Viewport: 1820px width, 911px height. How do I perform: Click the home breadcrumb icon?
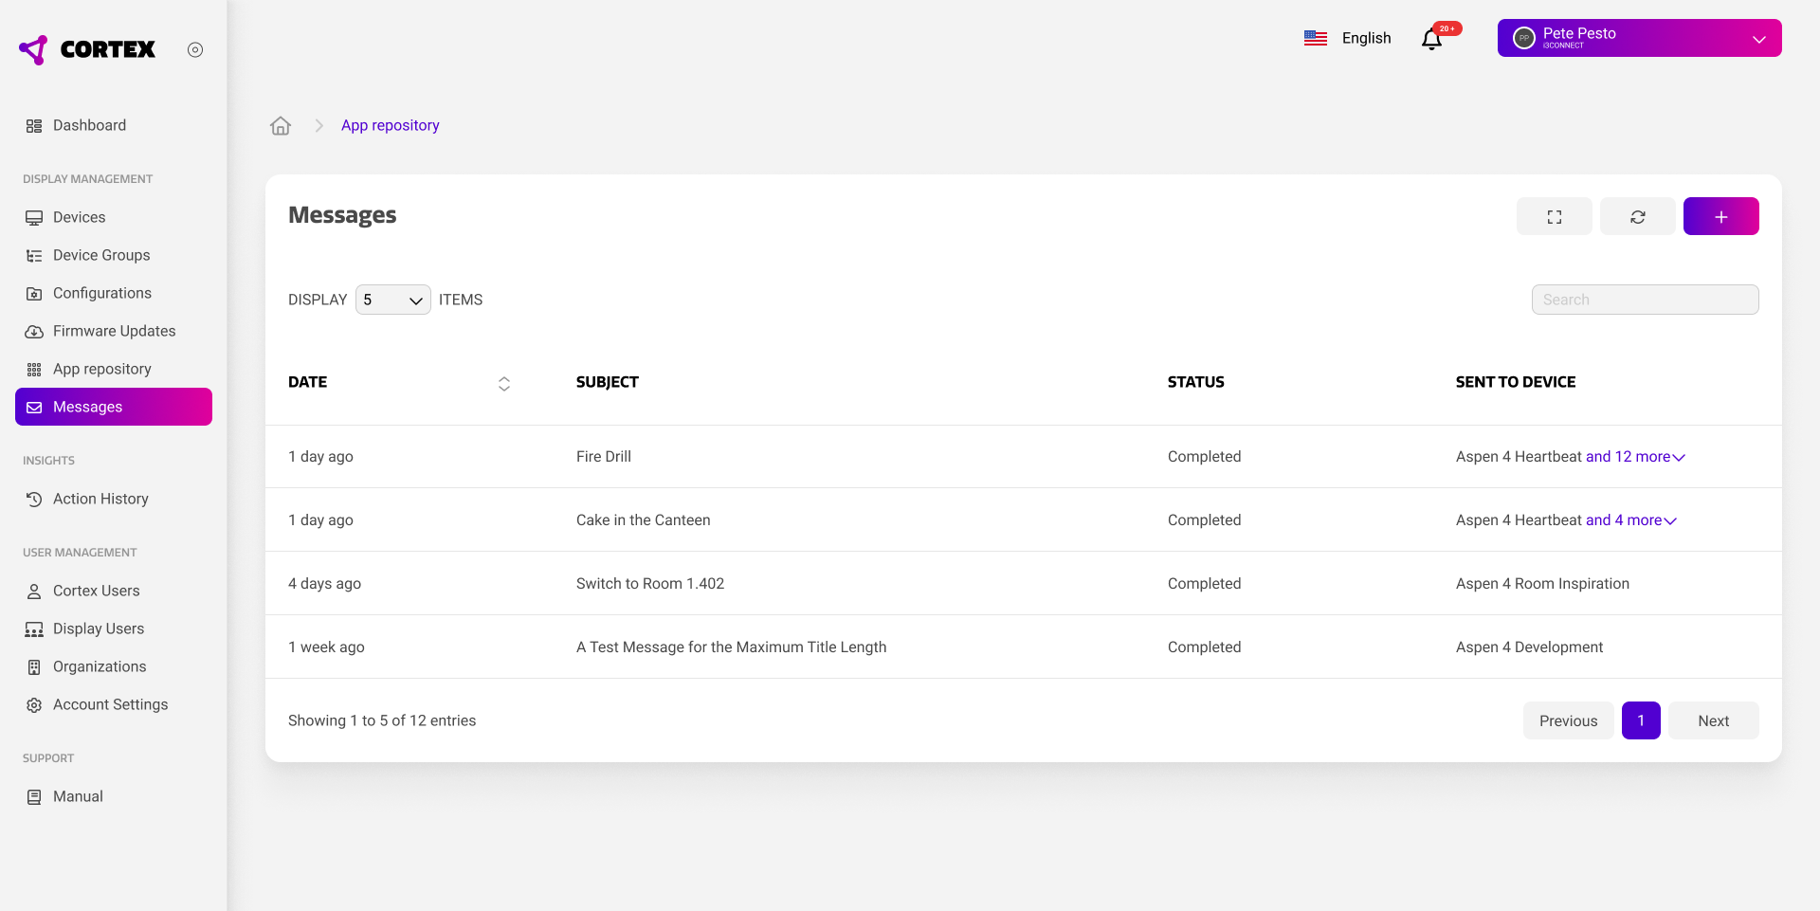point(281,125)
